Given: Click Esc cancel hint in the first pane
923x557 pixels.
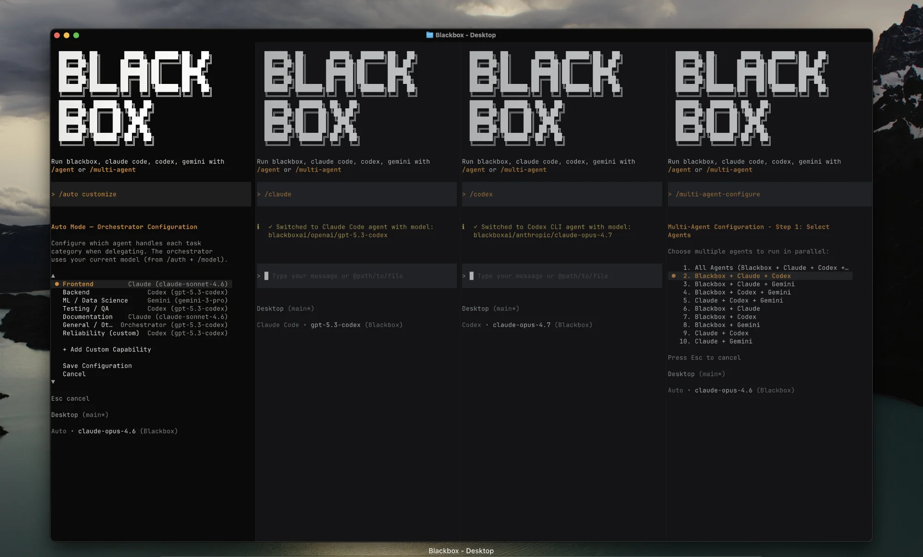Looking at the screenshot, I should coord(70,398).
